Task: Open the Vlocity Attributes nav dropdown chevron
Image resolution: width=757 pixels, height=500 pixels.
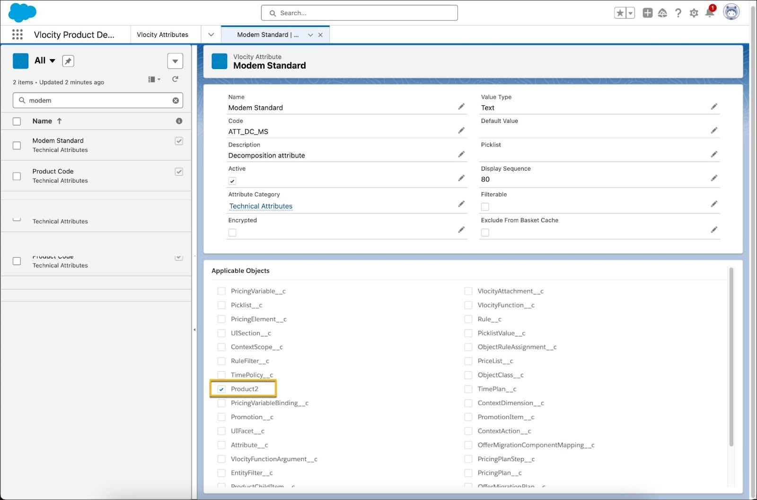Action: pos(211,34)
